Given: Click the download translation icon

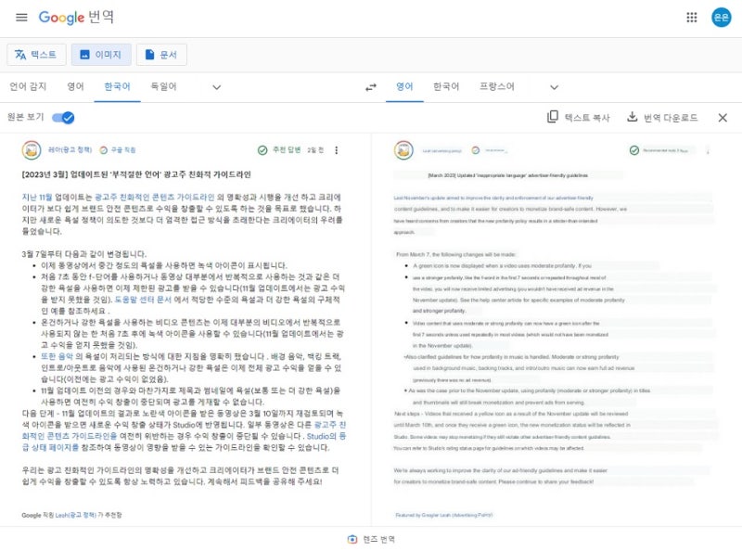Looking at the screenshot, I should point(633,117).
